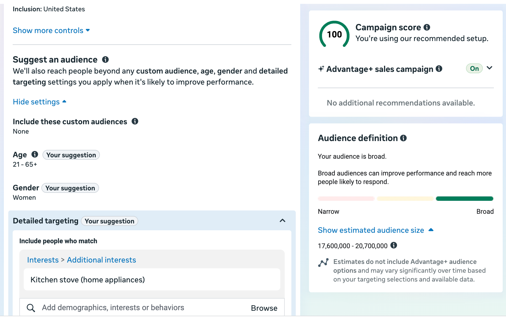Screen dimensions: 506x319
Task: Open the Interests breadcrumb link
Action: 43,260
